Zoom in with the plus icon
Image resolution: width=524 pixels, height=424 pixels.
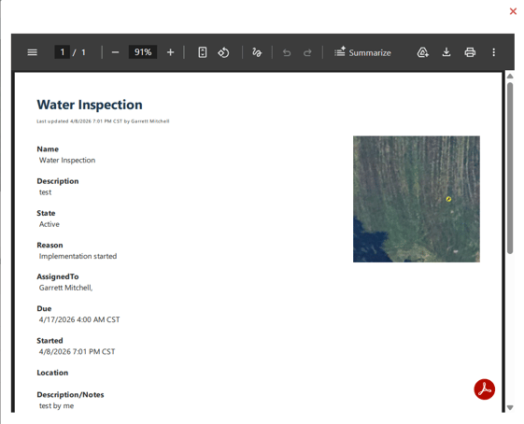170,52
